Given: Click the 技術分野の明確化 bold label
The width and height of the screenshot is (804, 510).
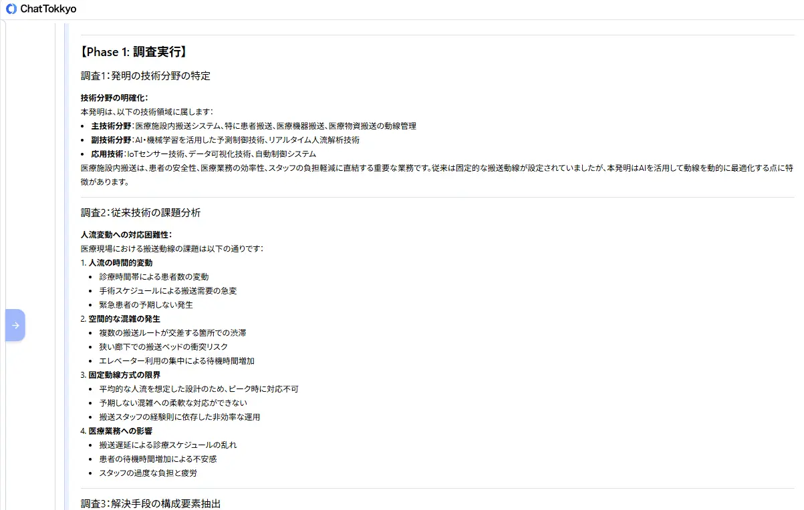Looking at the screenshot, I should [114, 97].
